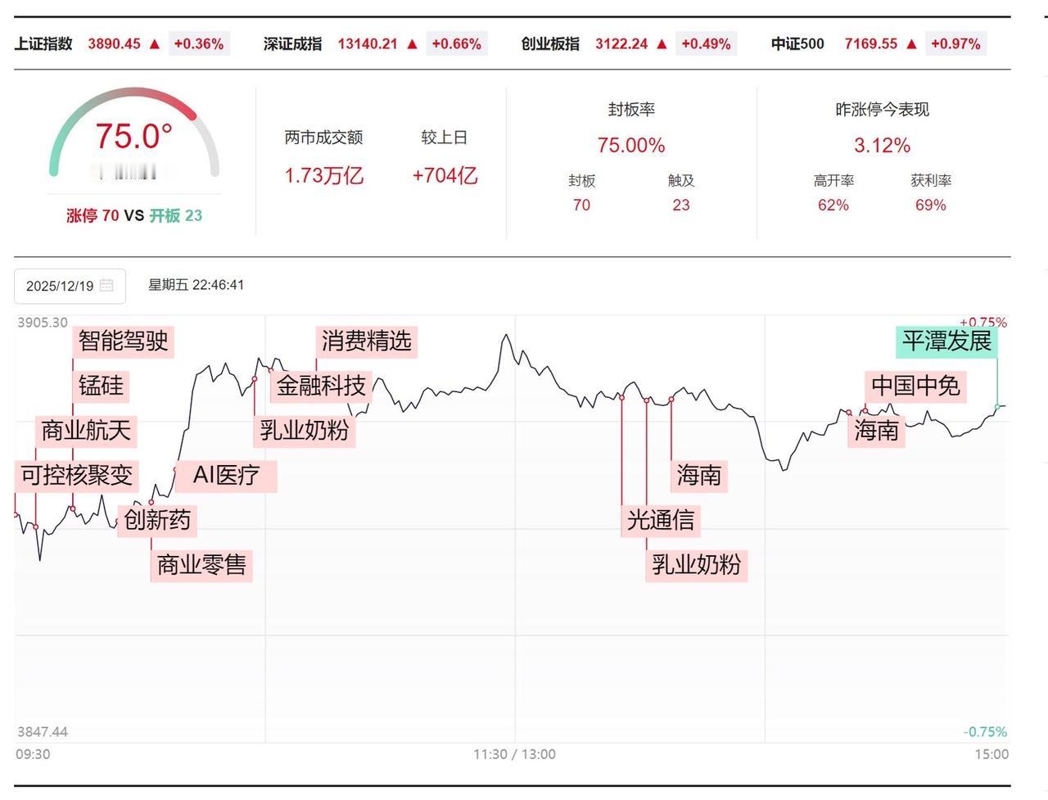Click the 中国中免 label on the chart
Viewport: 1048px width, 800px height.
point(915,386)
